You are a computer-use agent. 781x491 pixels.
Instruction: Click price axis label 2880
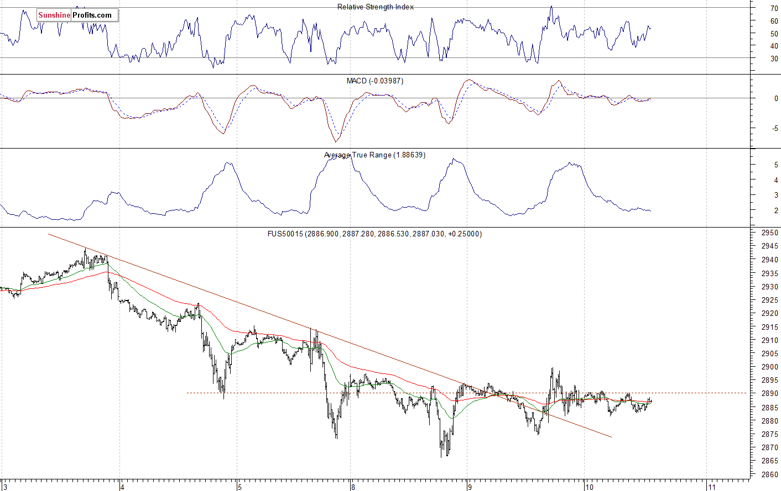click(x=770, y=421)
